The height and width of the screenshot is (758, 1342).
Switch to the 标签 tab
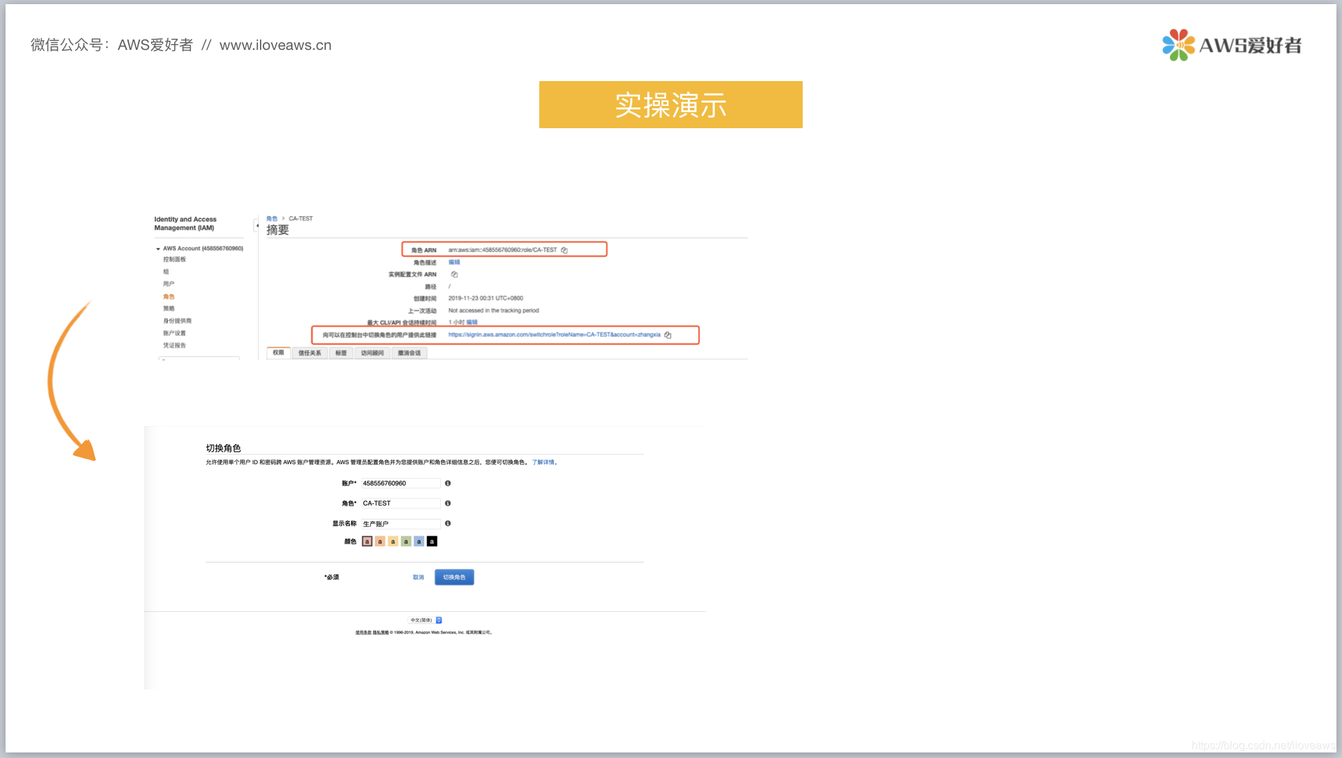pyautogui.click(x=340, y=353)
